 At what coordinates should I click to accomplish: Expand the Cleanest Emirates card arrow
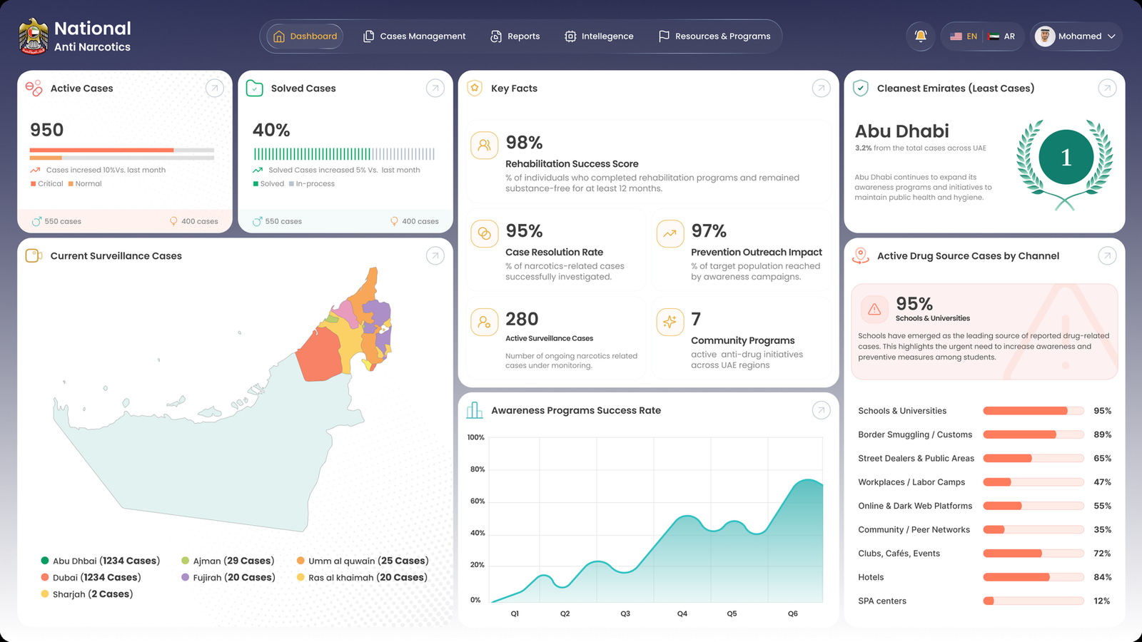[x=1107, y=88]
